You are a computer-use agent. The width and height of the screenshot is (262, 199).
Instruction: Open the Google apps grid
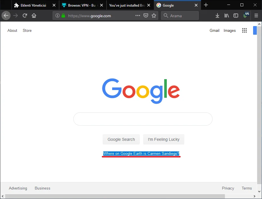[244, 31]
